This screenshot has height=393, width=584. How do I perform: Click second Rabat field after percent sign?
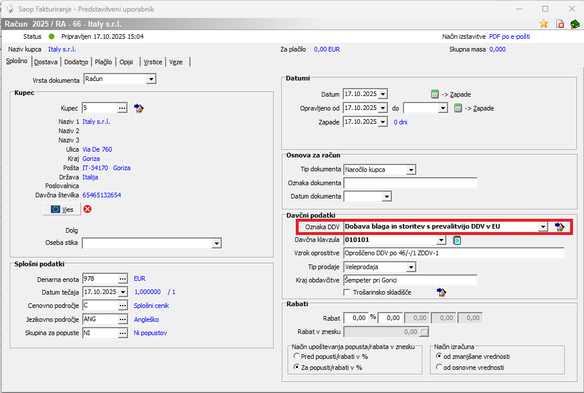(x=390, y=318)
